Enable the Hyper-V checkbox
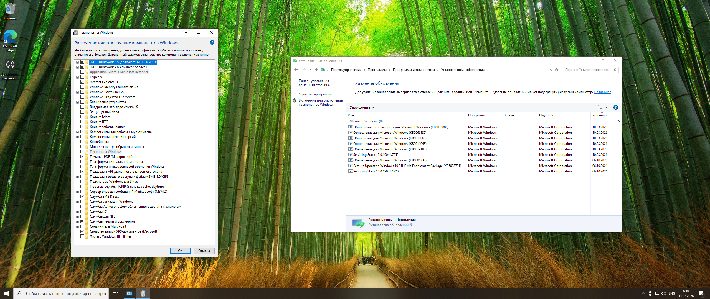Viewport: 710px width, 299px height. pos(82,77)
